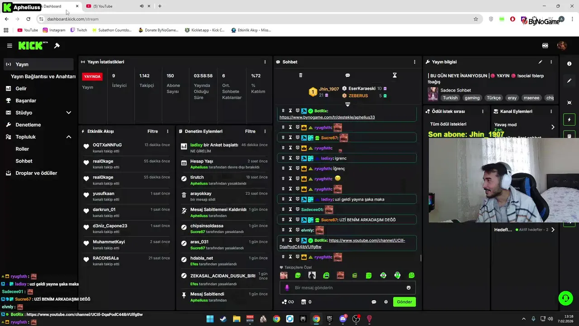Open the hamburger navigation menu

[9, 46]
